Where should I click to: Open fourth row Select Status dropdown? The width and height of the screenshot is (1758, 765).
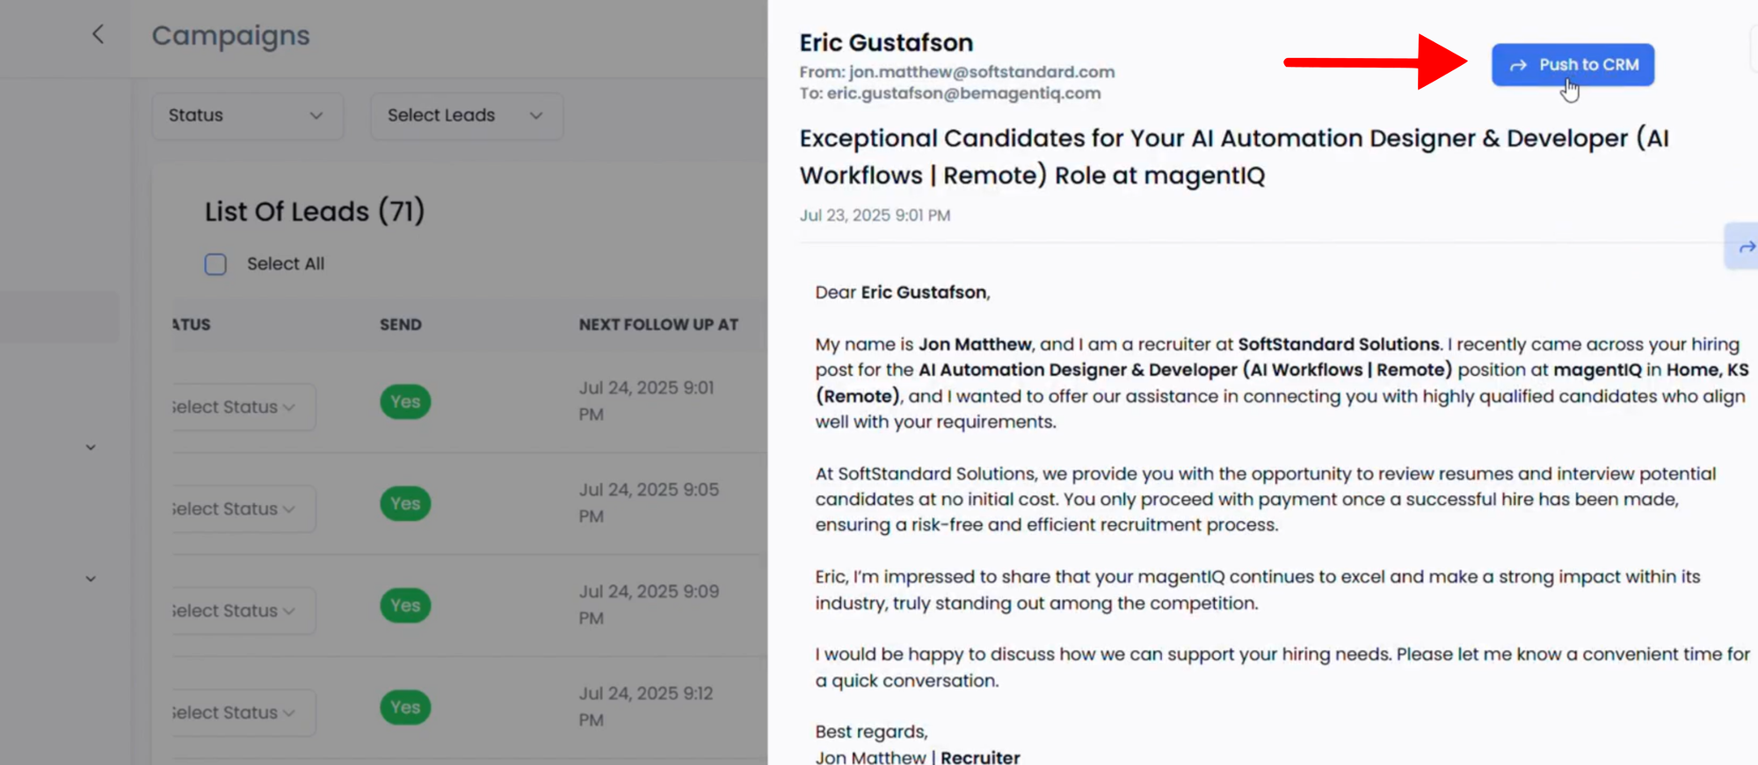237,713
